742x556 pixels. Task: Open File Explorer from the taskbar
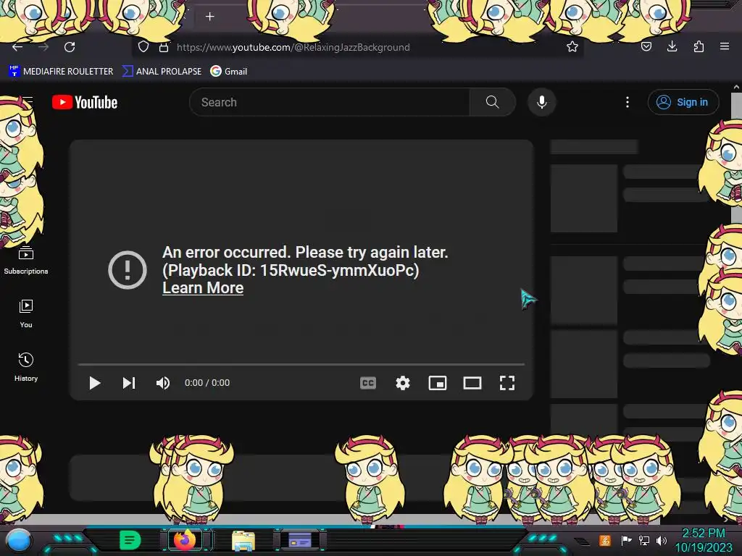[243, 541]
